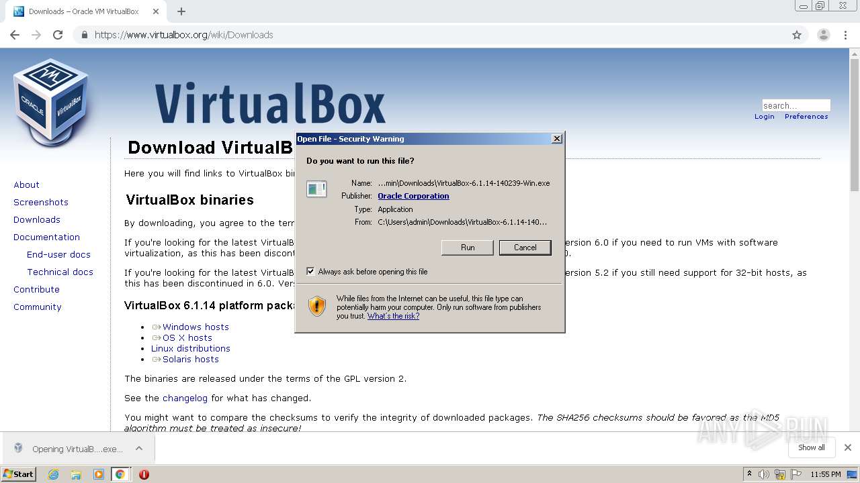Click the Windows hosts download link
Viewport: 860px width, 483px height.
[x=196, y=327]
